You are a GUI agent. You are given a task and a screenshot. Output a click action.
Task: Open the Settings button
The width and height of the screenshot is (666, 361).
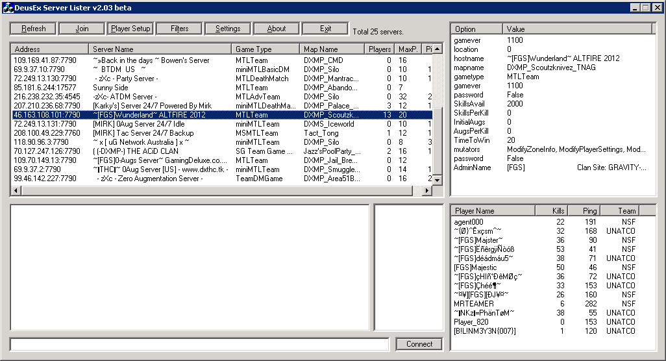(228, 29)
